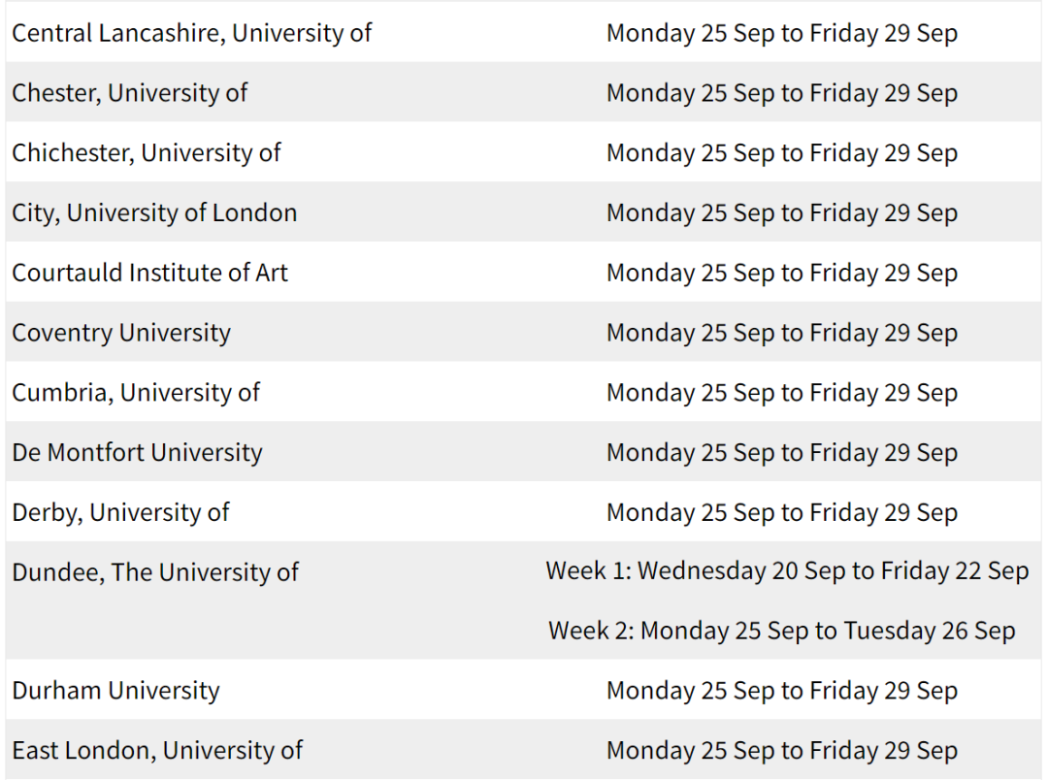Click the Coventry University name

click(x=121, y=333)
